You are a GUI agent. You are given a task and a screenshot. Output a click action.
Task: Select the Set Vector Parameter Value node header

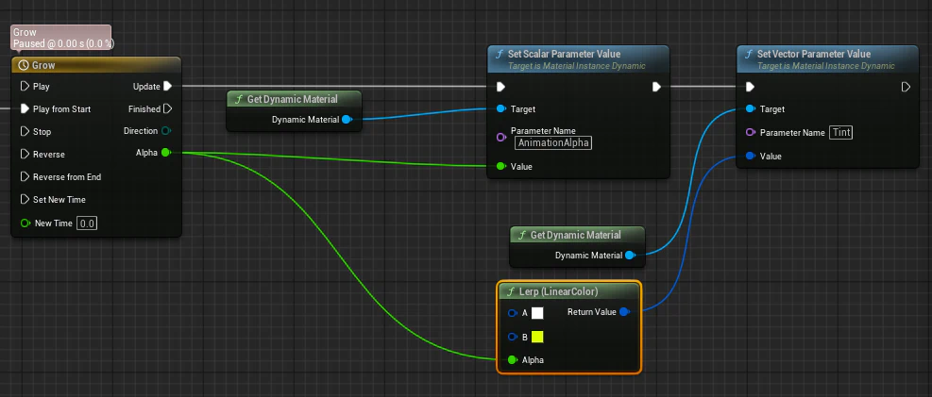pos(827,59)
